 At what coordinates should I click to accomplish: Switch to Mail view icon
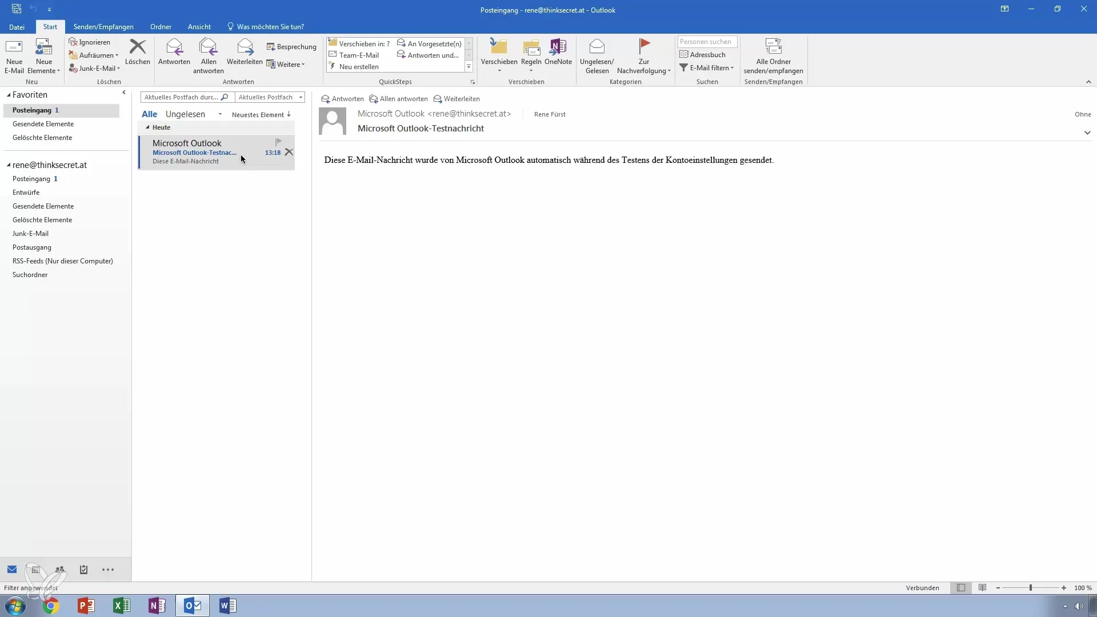coord(12,570)
